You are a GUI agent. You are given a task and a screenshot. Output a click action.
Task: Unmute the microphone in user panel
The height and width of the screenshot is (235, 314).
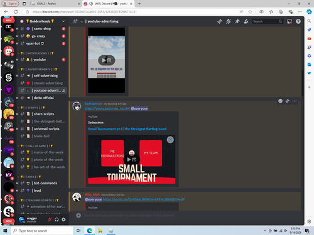point(50,219)
